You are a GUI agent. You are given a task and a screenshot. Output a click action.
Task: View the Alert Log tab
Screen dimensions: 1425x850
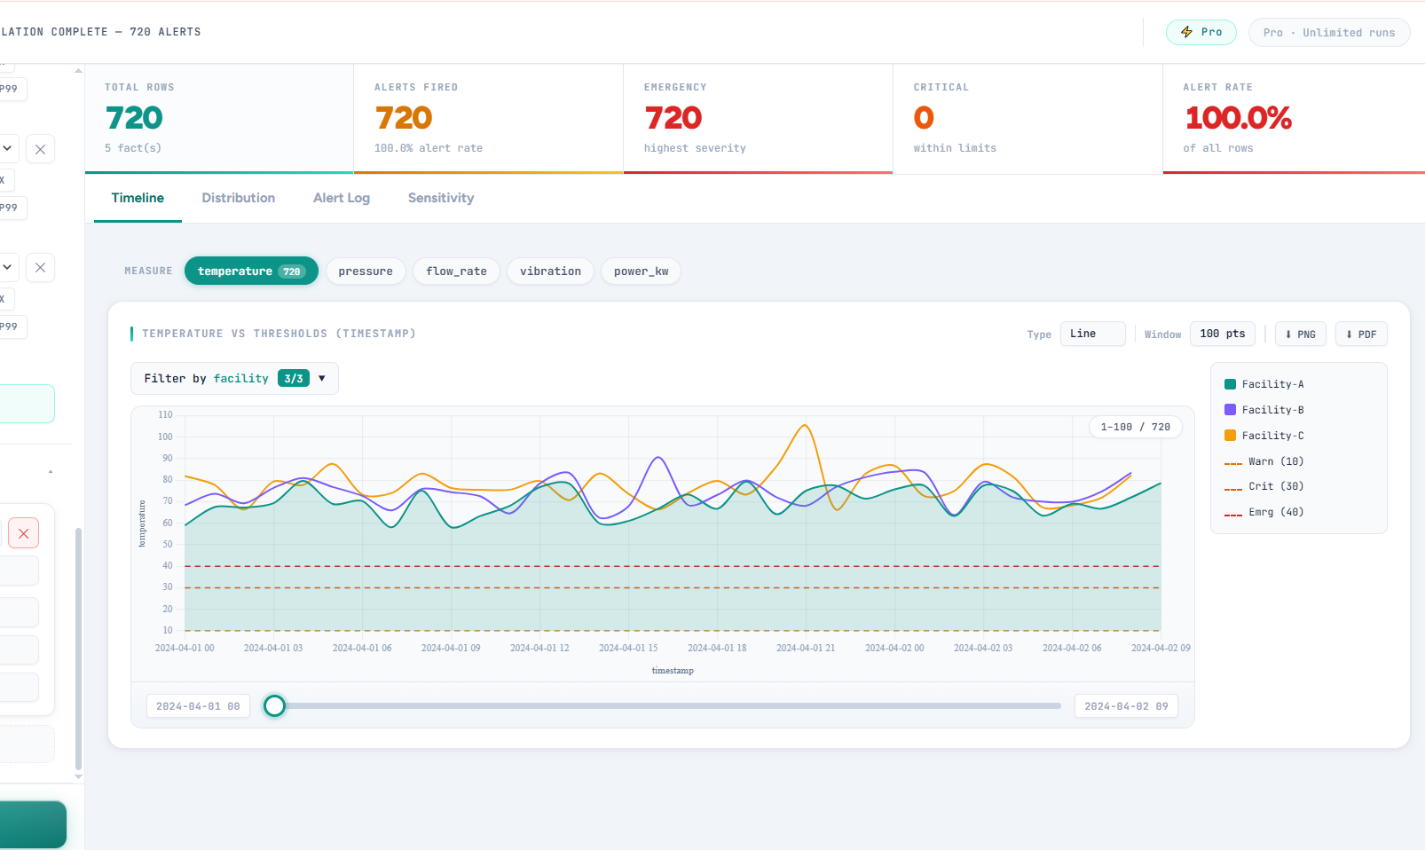(342, 198)
